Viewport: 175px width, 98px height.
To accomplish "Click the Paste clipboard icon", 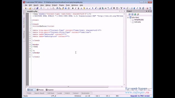I will coord(54,8).
